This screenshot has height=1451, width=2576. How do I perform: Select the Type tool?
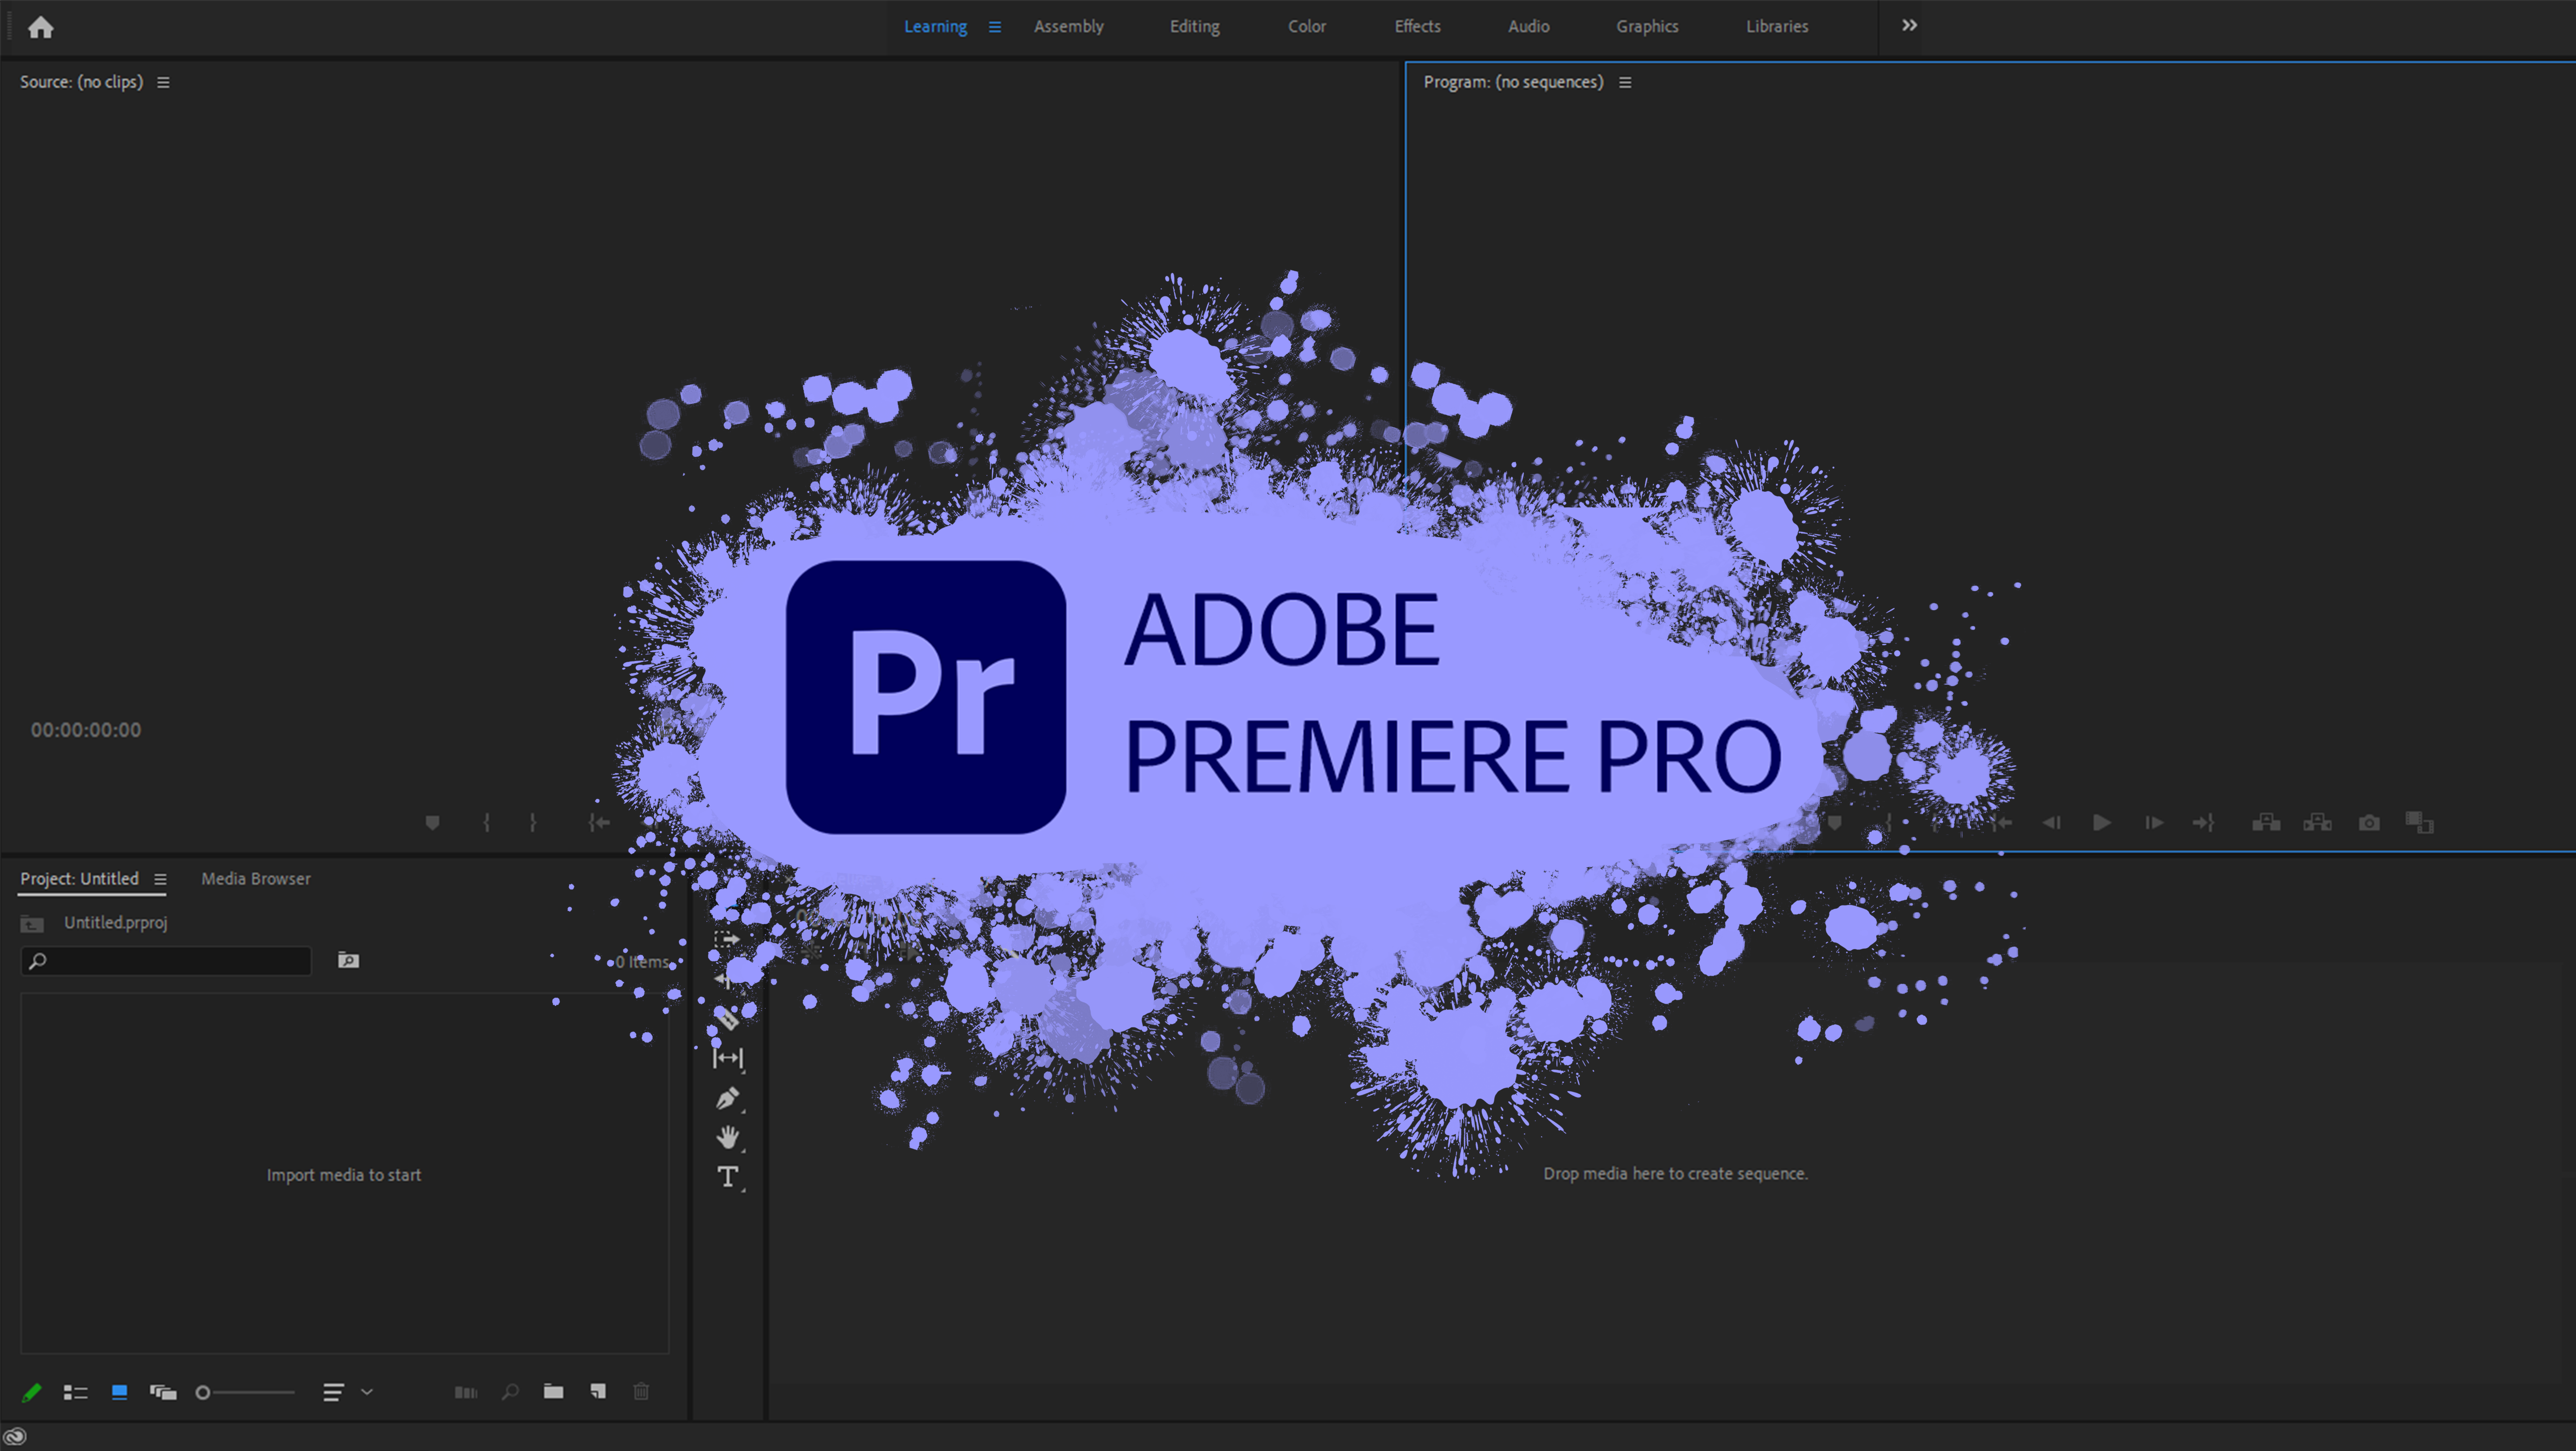pyautogui.click(x=728, y=1177)
